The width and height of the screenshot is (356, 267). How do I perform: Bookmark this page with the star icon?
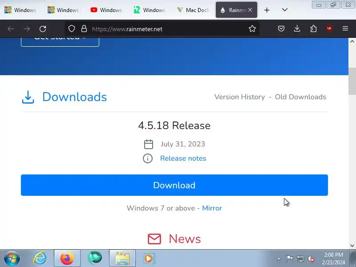click(x=252, y=28)
